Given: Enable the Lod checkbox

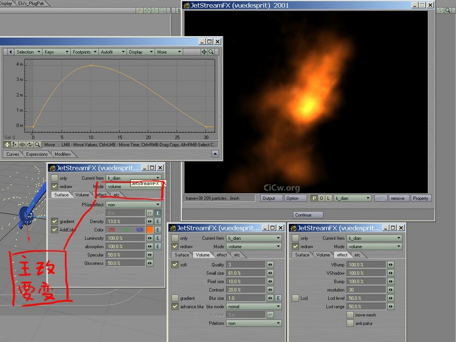Looking at the screenshot, I should 296,298.
